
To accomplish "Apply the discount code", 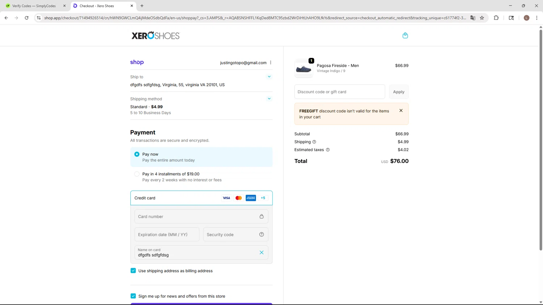I will pyautogui.click(x=399, y=92).
